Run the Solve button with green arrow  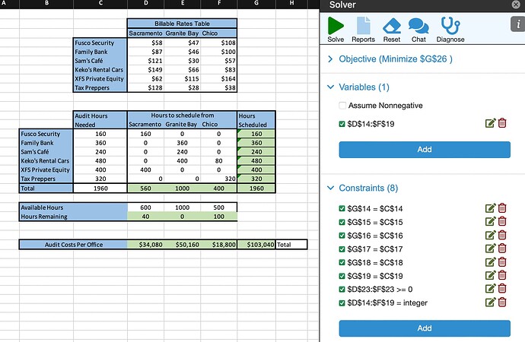click(336, 30)
